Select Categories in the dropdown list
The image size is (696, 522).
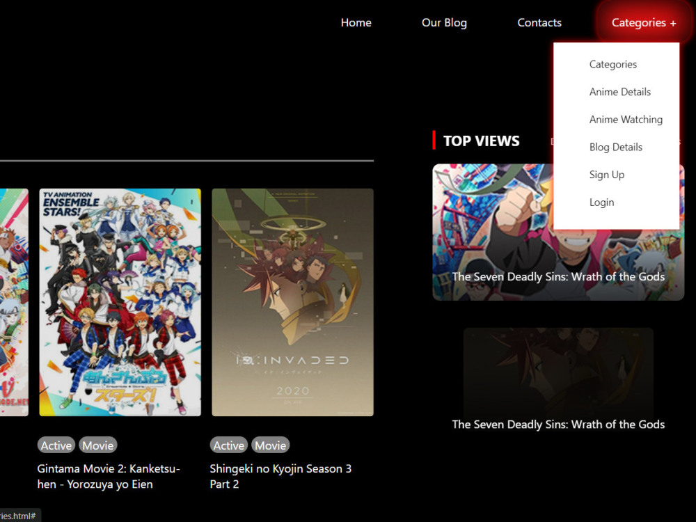[612, 64]
